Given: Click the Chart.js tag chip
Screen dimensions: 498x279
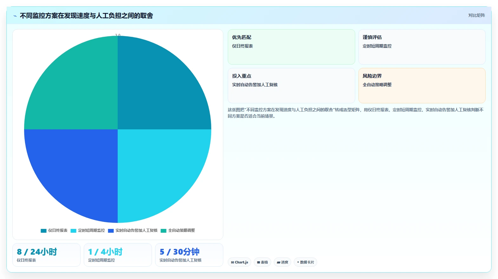Looking at the screenshot, I should 239,262.
